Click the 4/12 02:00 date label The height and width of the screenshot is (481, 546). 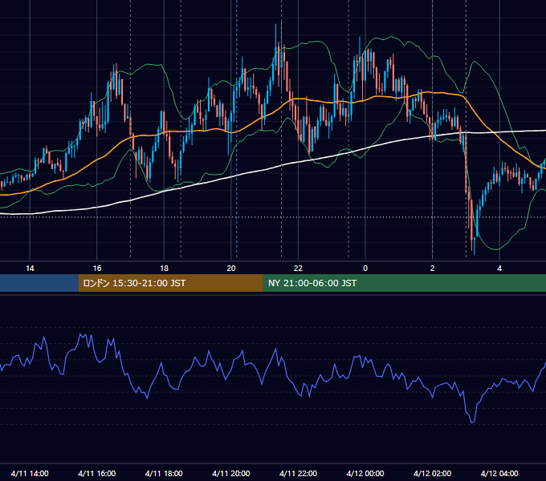[x=432, y=473]
